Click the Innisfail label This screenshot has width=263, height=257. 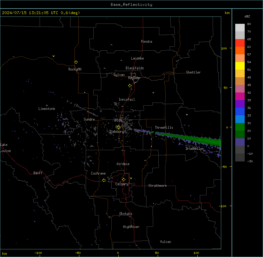click(x=127, y=100)
